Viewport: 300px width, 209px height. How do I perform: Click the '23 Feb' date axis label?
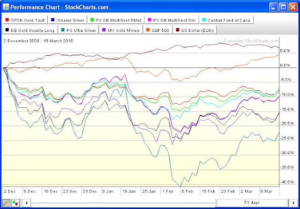pyautogui.click(x=228, y=191)
